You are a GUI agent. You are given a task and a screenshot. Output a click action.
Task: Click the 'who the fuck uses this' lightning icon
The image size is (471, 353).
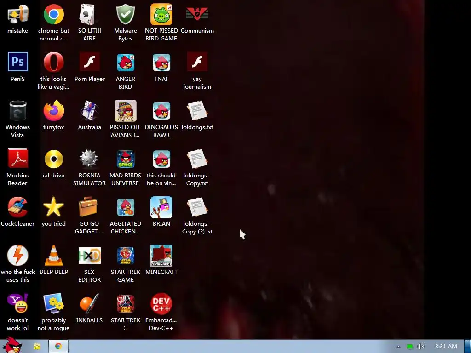pos(18,256)
